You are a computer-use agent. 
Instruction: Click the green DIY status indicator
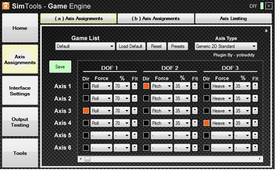[x=262, y=6]
